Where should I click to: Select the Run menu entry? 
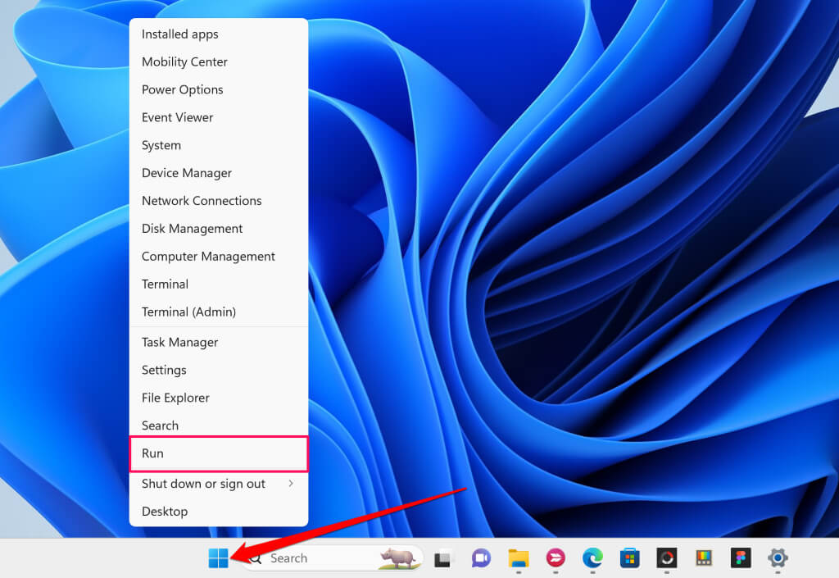219,454
